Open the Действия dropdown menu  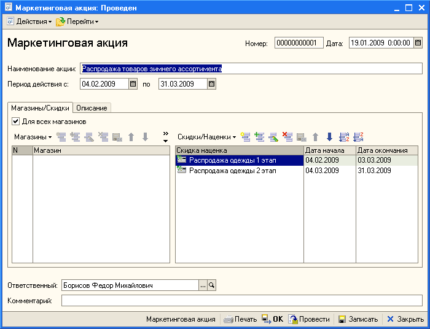pos(29,21)
